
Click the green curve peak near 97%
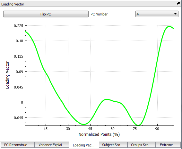point(169,26)
